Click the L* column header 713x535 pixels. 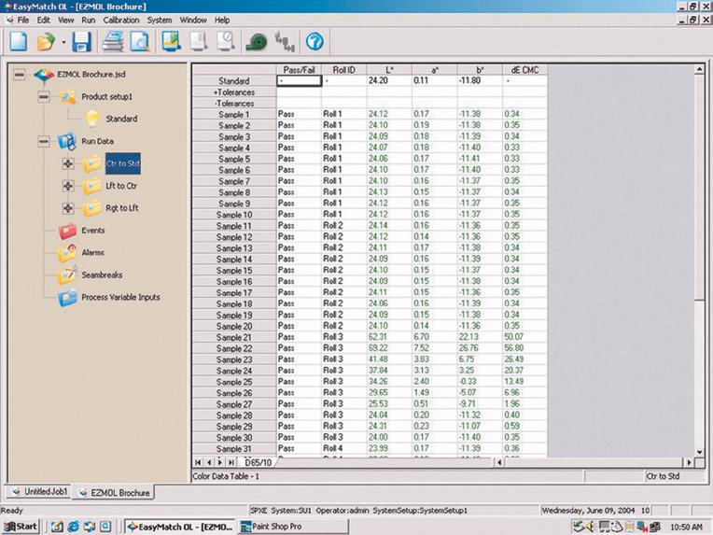click(x=389, y=70)
